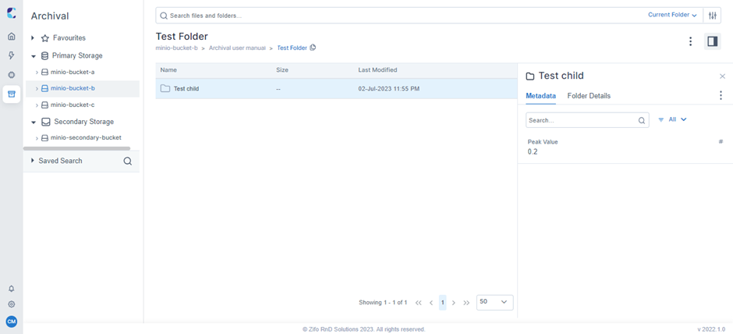
Task: Click the Saved Search magnifier icon
Action: click(x=128, y=161)
